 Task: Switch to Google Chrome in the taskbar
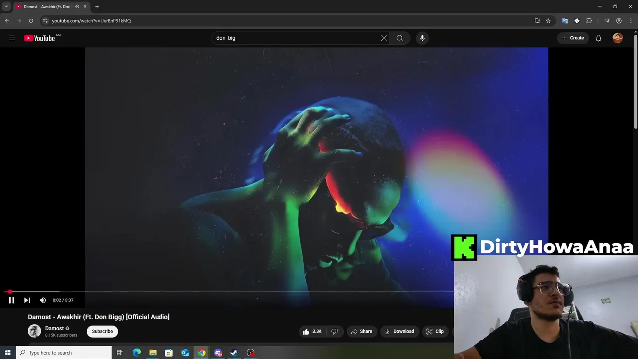(x=202, y=353)
